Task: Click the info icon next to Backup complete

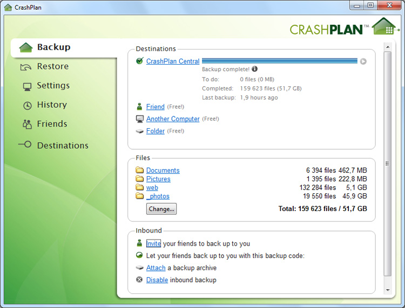Action: coord(255,69)
